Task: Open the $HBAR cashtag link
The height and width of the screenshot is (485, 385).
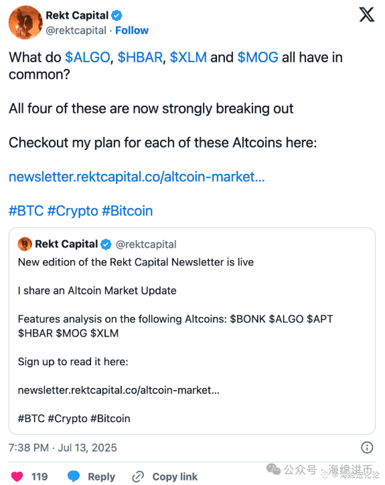Action: tap(140, 58)
